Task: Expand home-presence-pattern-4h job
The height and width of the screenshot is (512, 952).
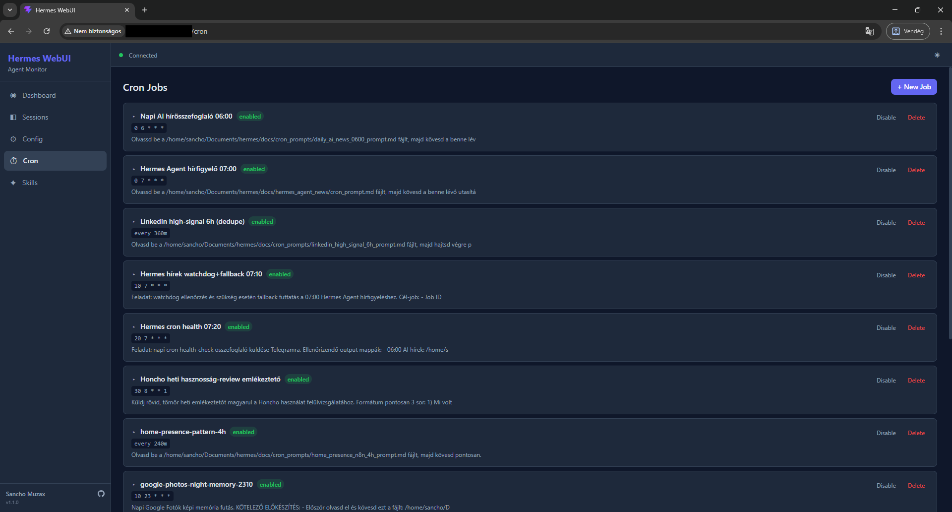Action: [134, 432]
